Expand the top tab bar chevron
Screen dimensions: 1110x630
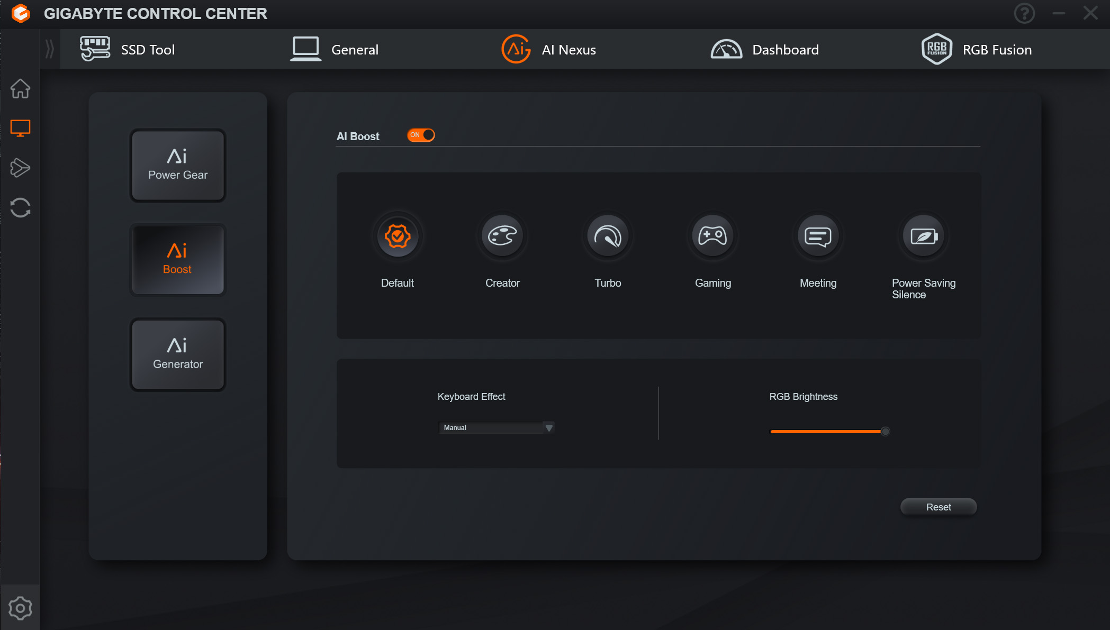click(x=50, y=49)
